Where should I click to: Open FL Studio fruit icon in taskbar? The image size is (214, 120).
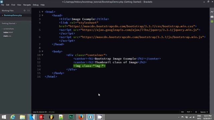pos(51,117)
